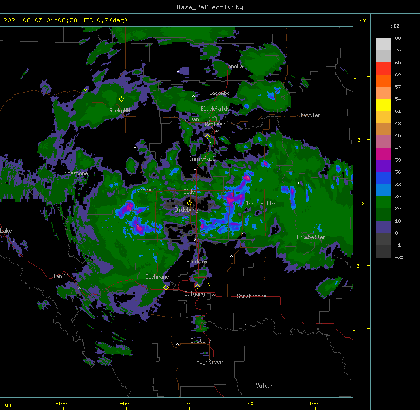Click the dBZ legend heading
Image resolution: width=420 pixels, height=410 pixels.
click(x=395, y=26)
